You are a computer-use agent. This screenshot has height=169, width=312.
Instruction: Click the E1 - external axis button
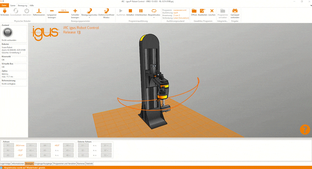pyautogui.click(x=83, y=145)
